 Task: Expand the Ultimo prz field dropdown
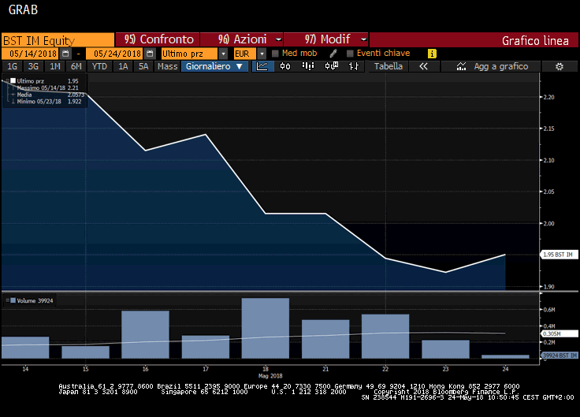pos(224,53)
